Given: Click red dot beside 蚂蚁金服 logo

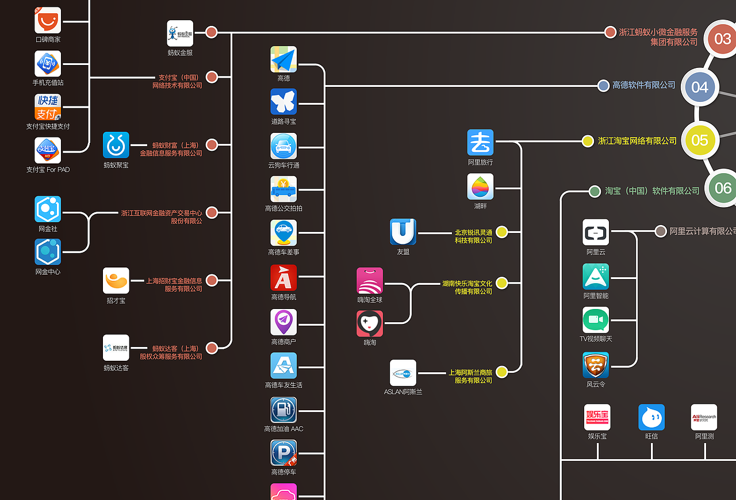Looking at the screenshot, I should [x=212, y=32].
